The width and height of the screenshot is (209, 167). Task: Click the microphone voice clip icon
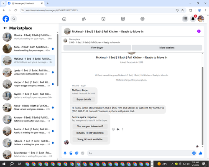pyautogui.click(x=65, y=153)
